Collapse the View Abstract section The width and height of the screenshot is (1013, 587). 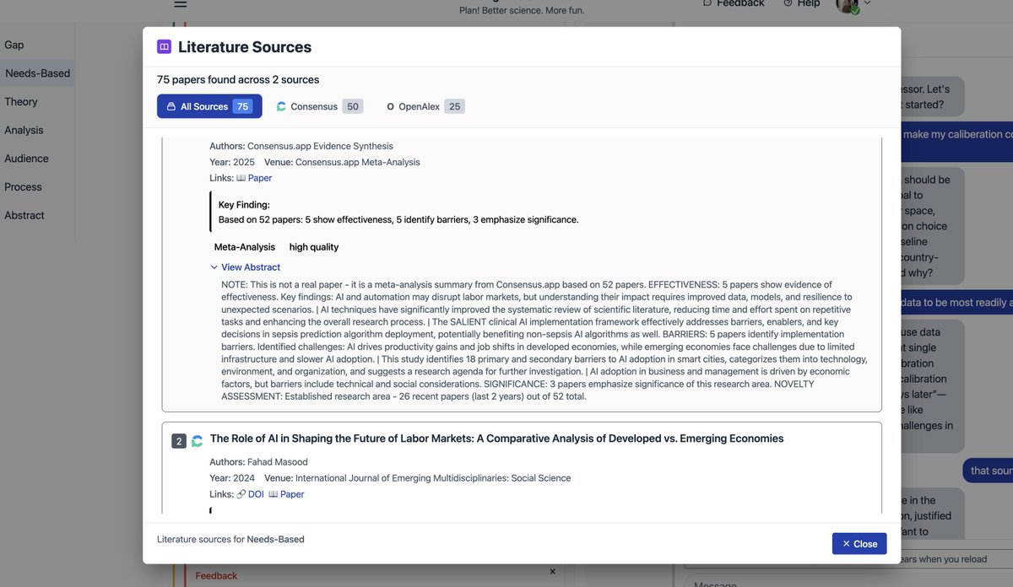(x=245, y=267)
